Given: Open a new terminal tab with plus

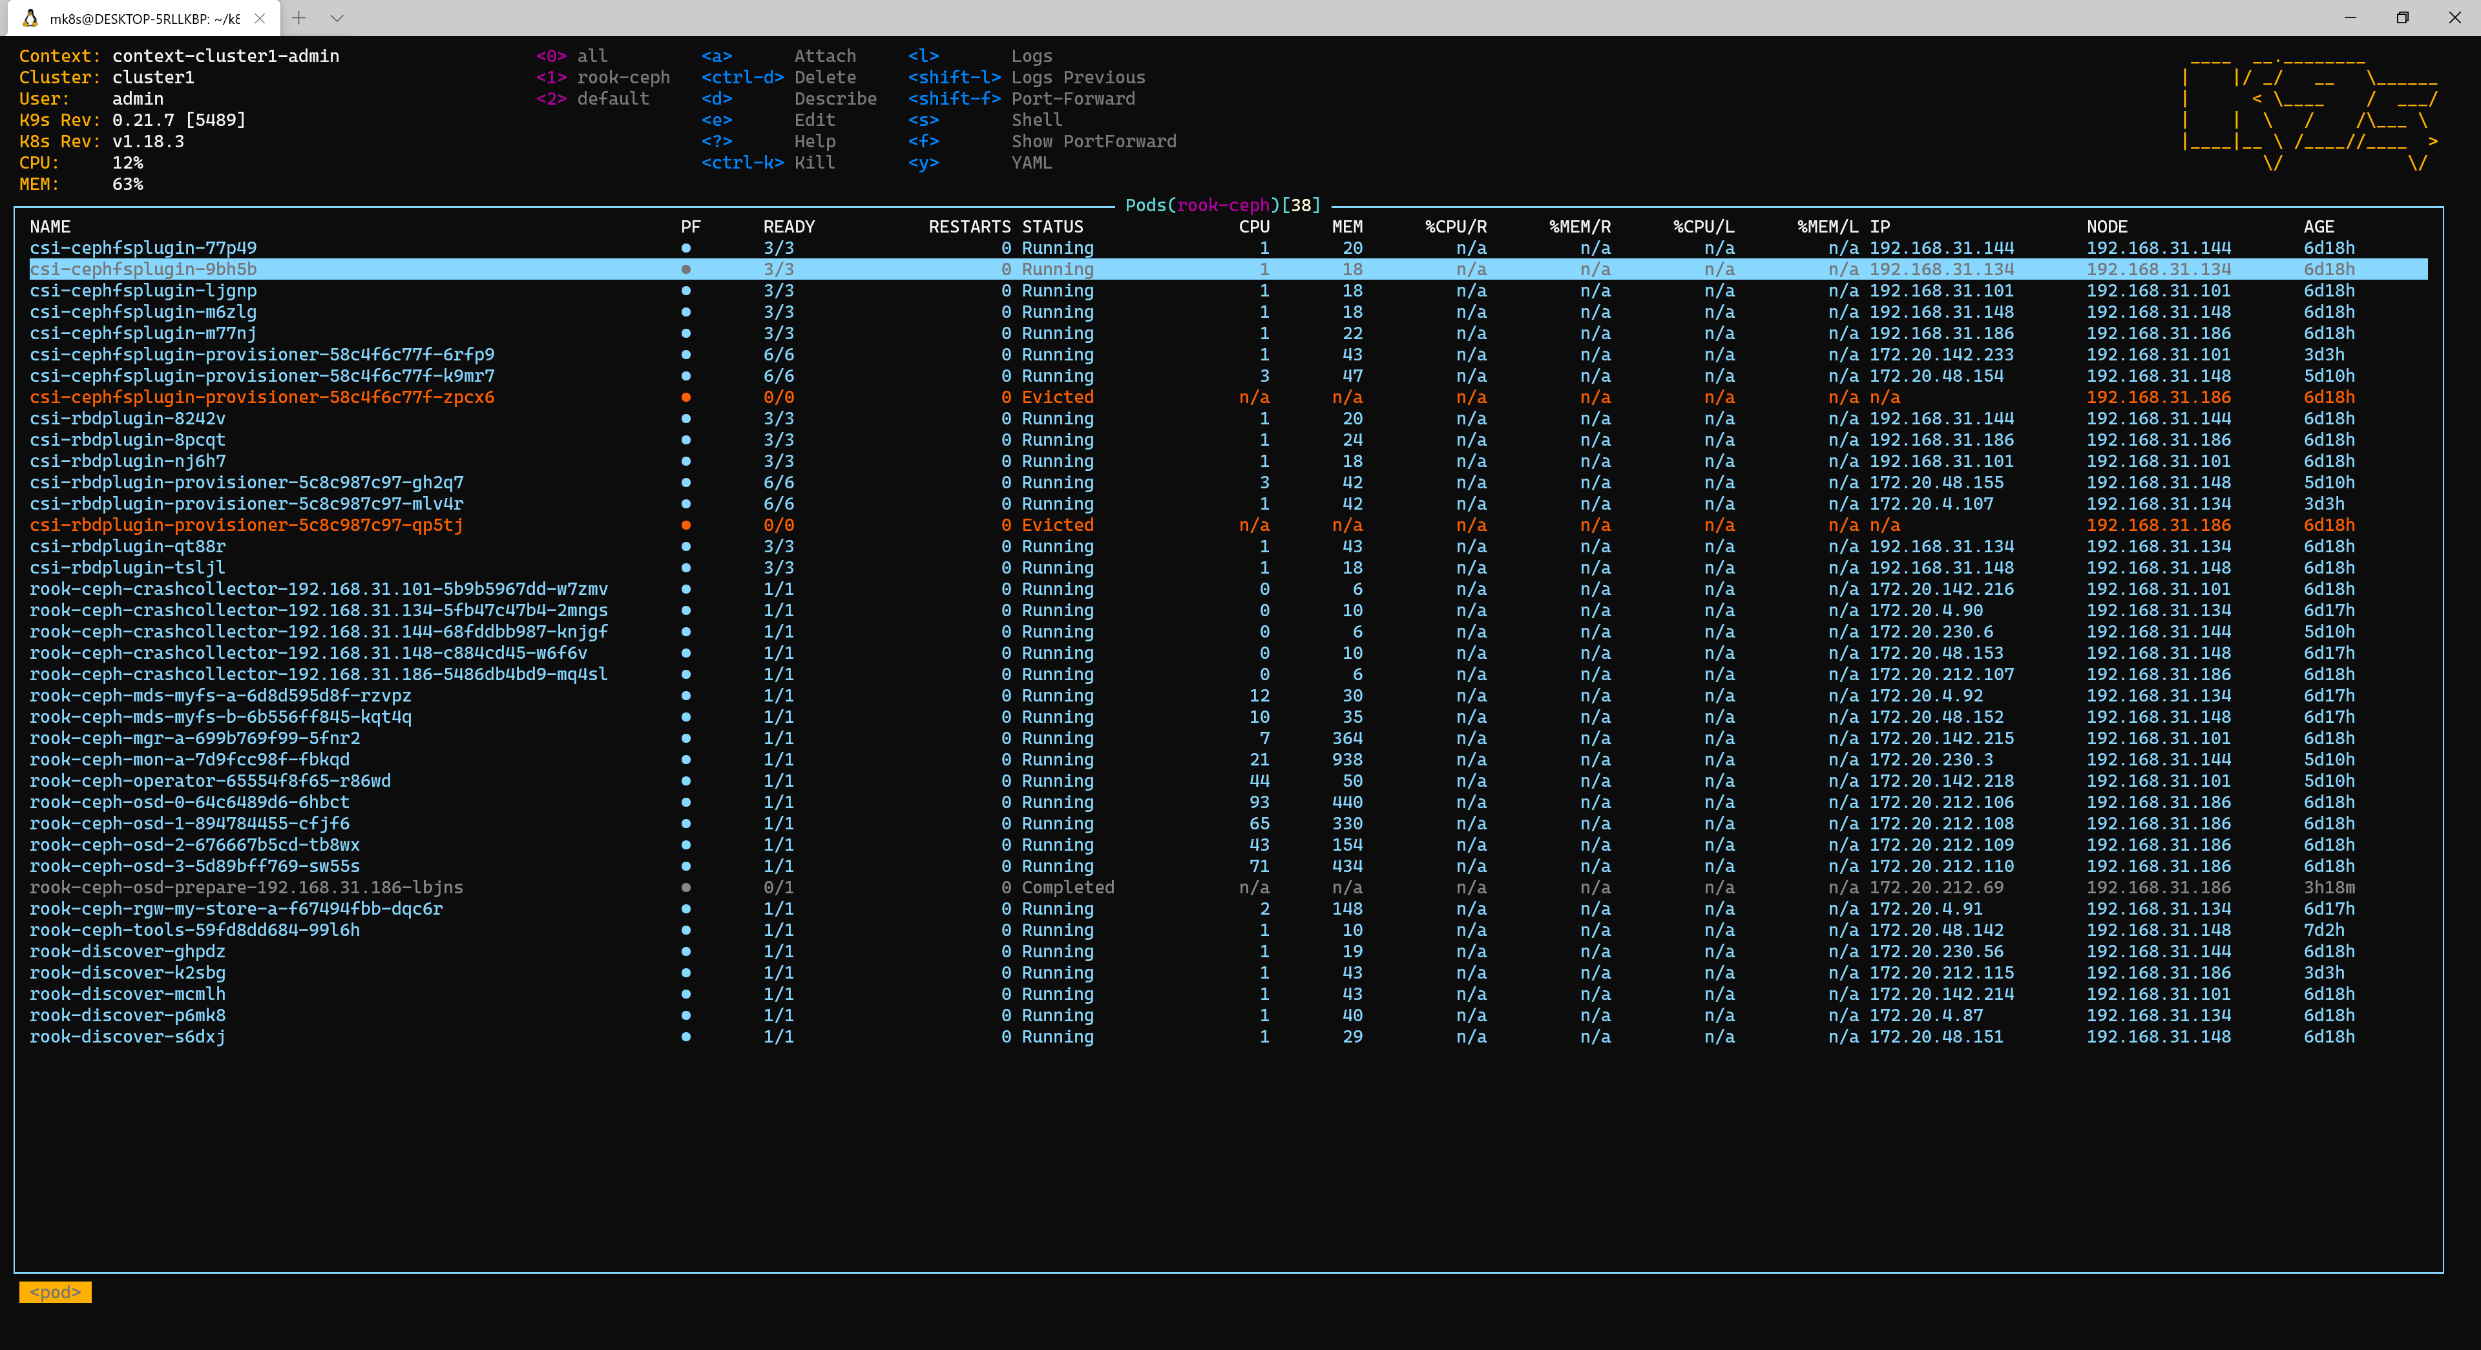Looking at the screenshot, I should click(298, 18).
